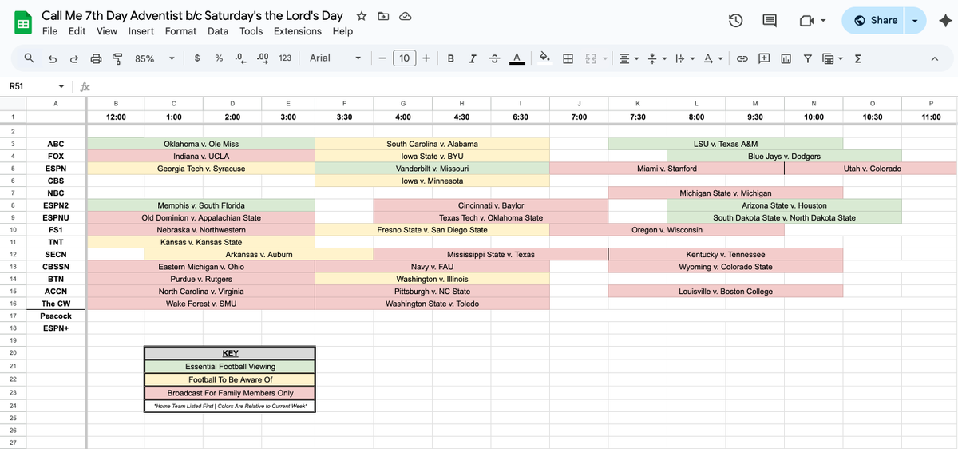Open the File menu

pos(49,31)
